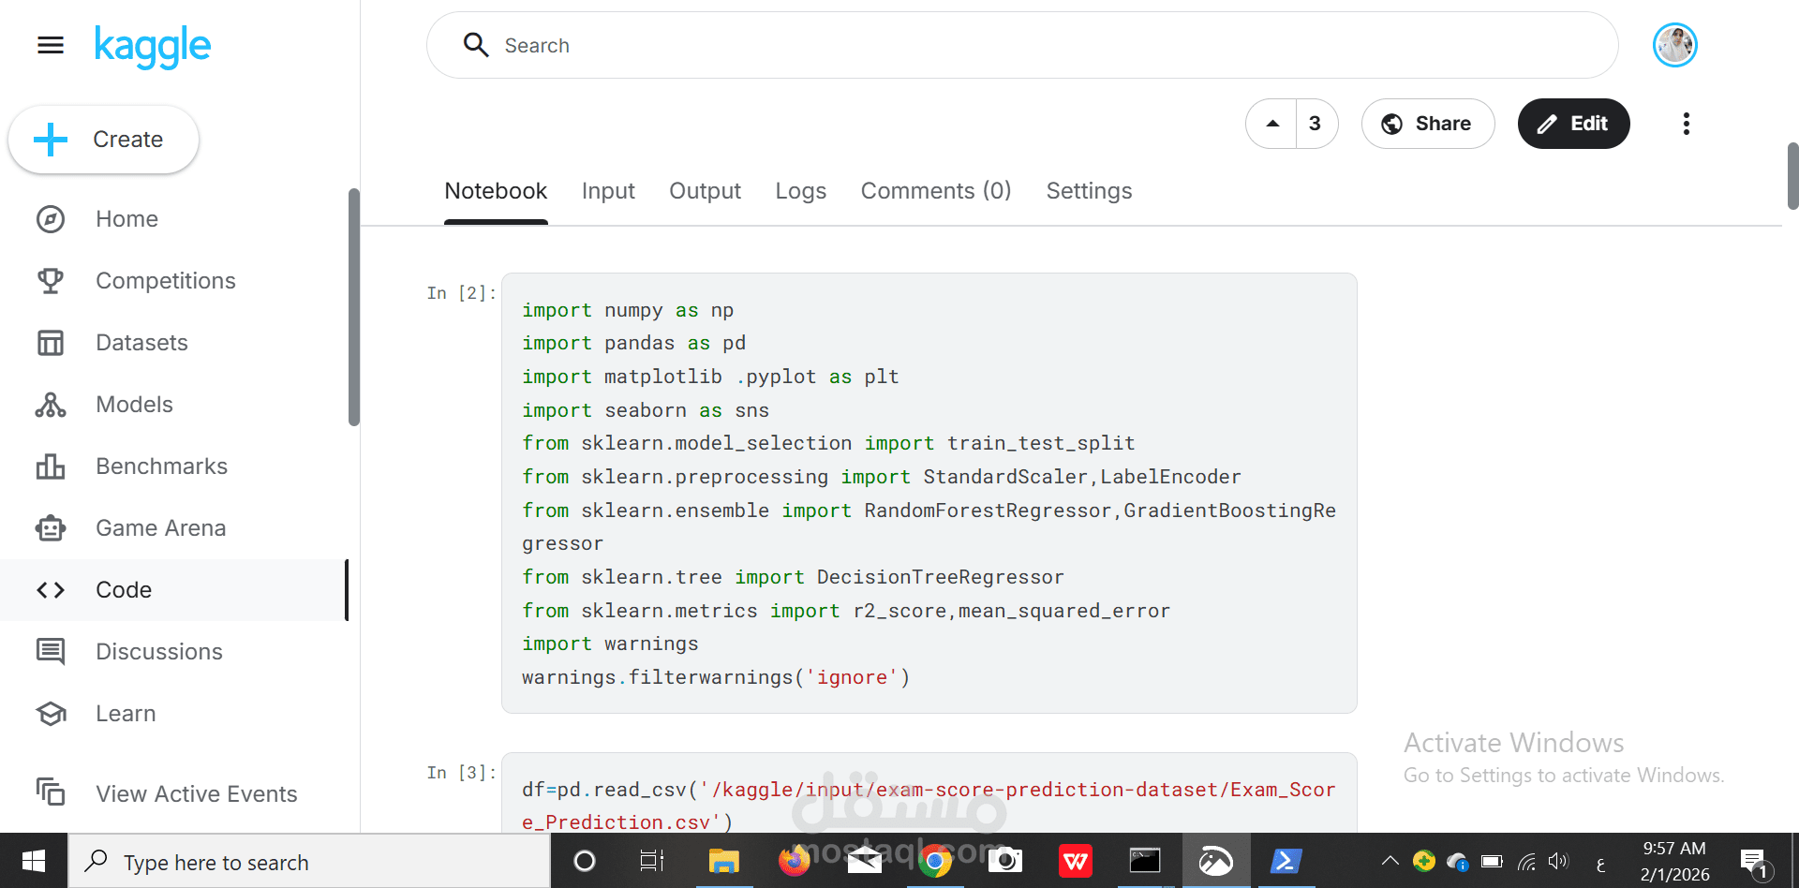Viewport: 1799px width, 888px height.
Task: Click the Benchmarks chart icon
Action: pos(51,466)
